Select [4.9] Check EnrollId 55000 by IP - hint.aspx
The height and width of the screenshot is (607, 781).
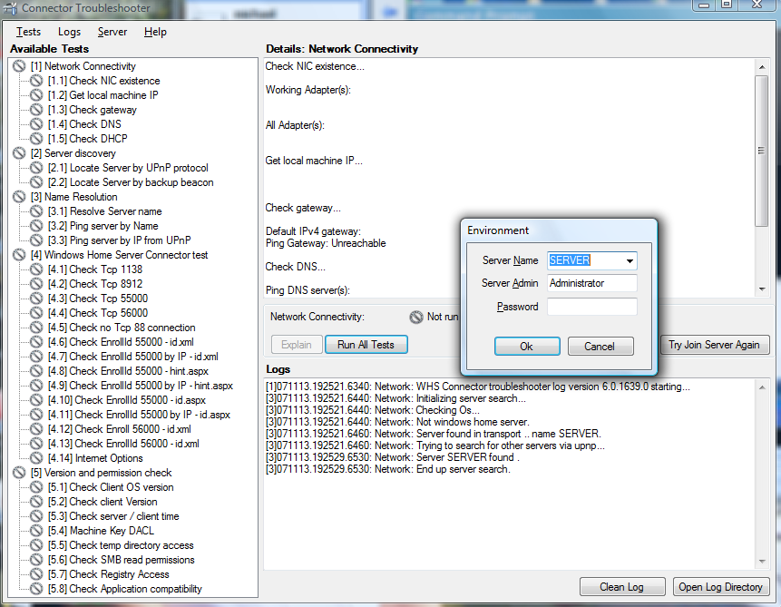click(141, 386)
